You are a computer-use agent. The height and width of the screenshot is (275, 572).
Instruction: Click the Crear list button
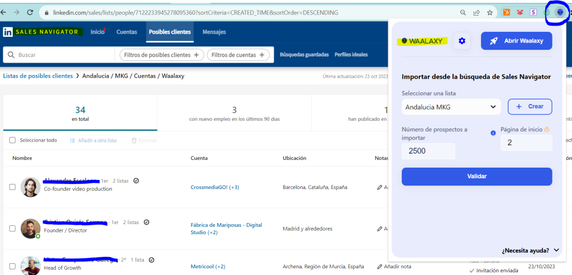[x=530, y=107]
